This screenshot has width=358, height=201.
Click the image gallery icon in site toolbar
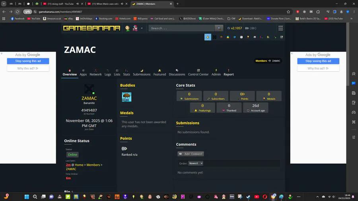282,37
